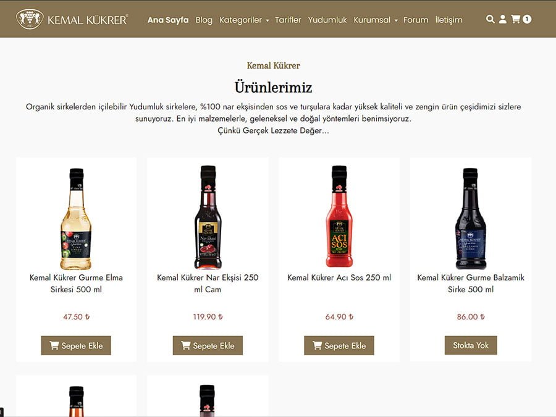Open the Blog page
Image resolution: width=556 pixels, height=417 pixels.
coord(204,20)
